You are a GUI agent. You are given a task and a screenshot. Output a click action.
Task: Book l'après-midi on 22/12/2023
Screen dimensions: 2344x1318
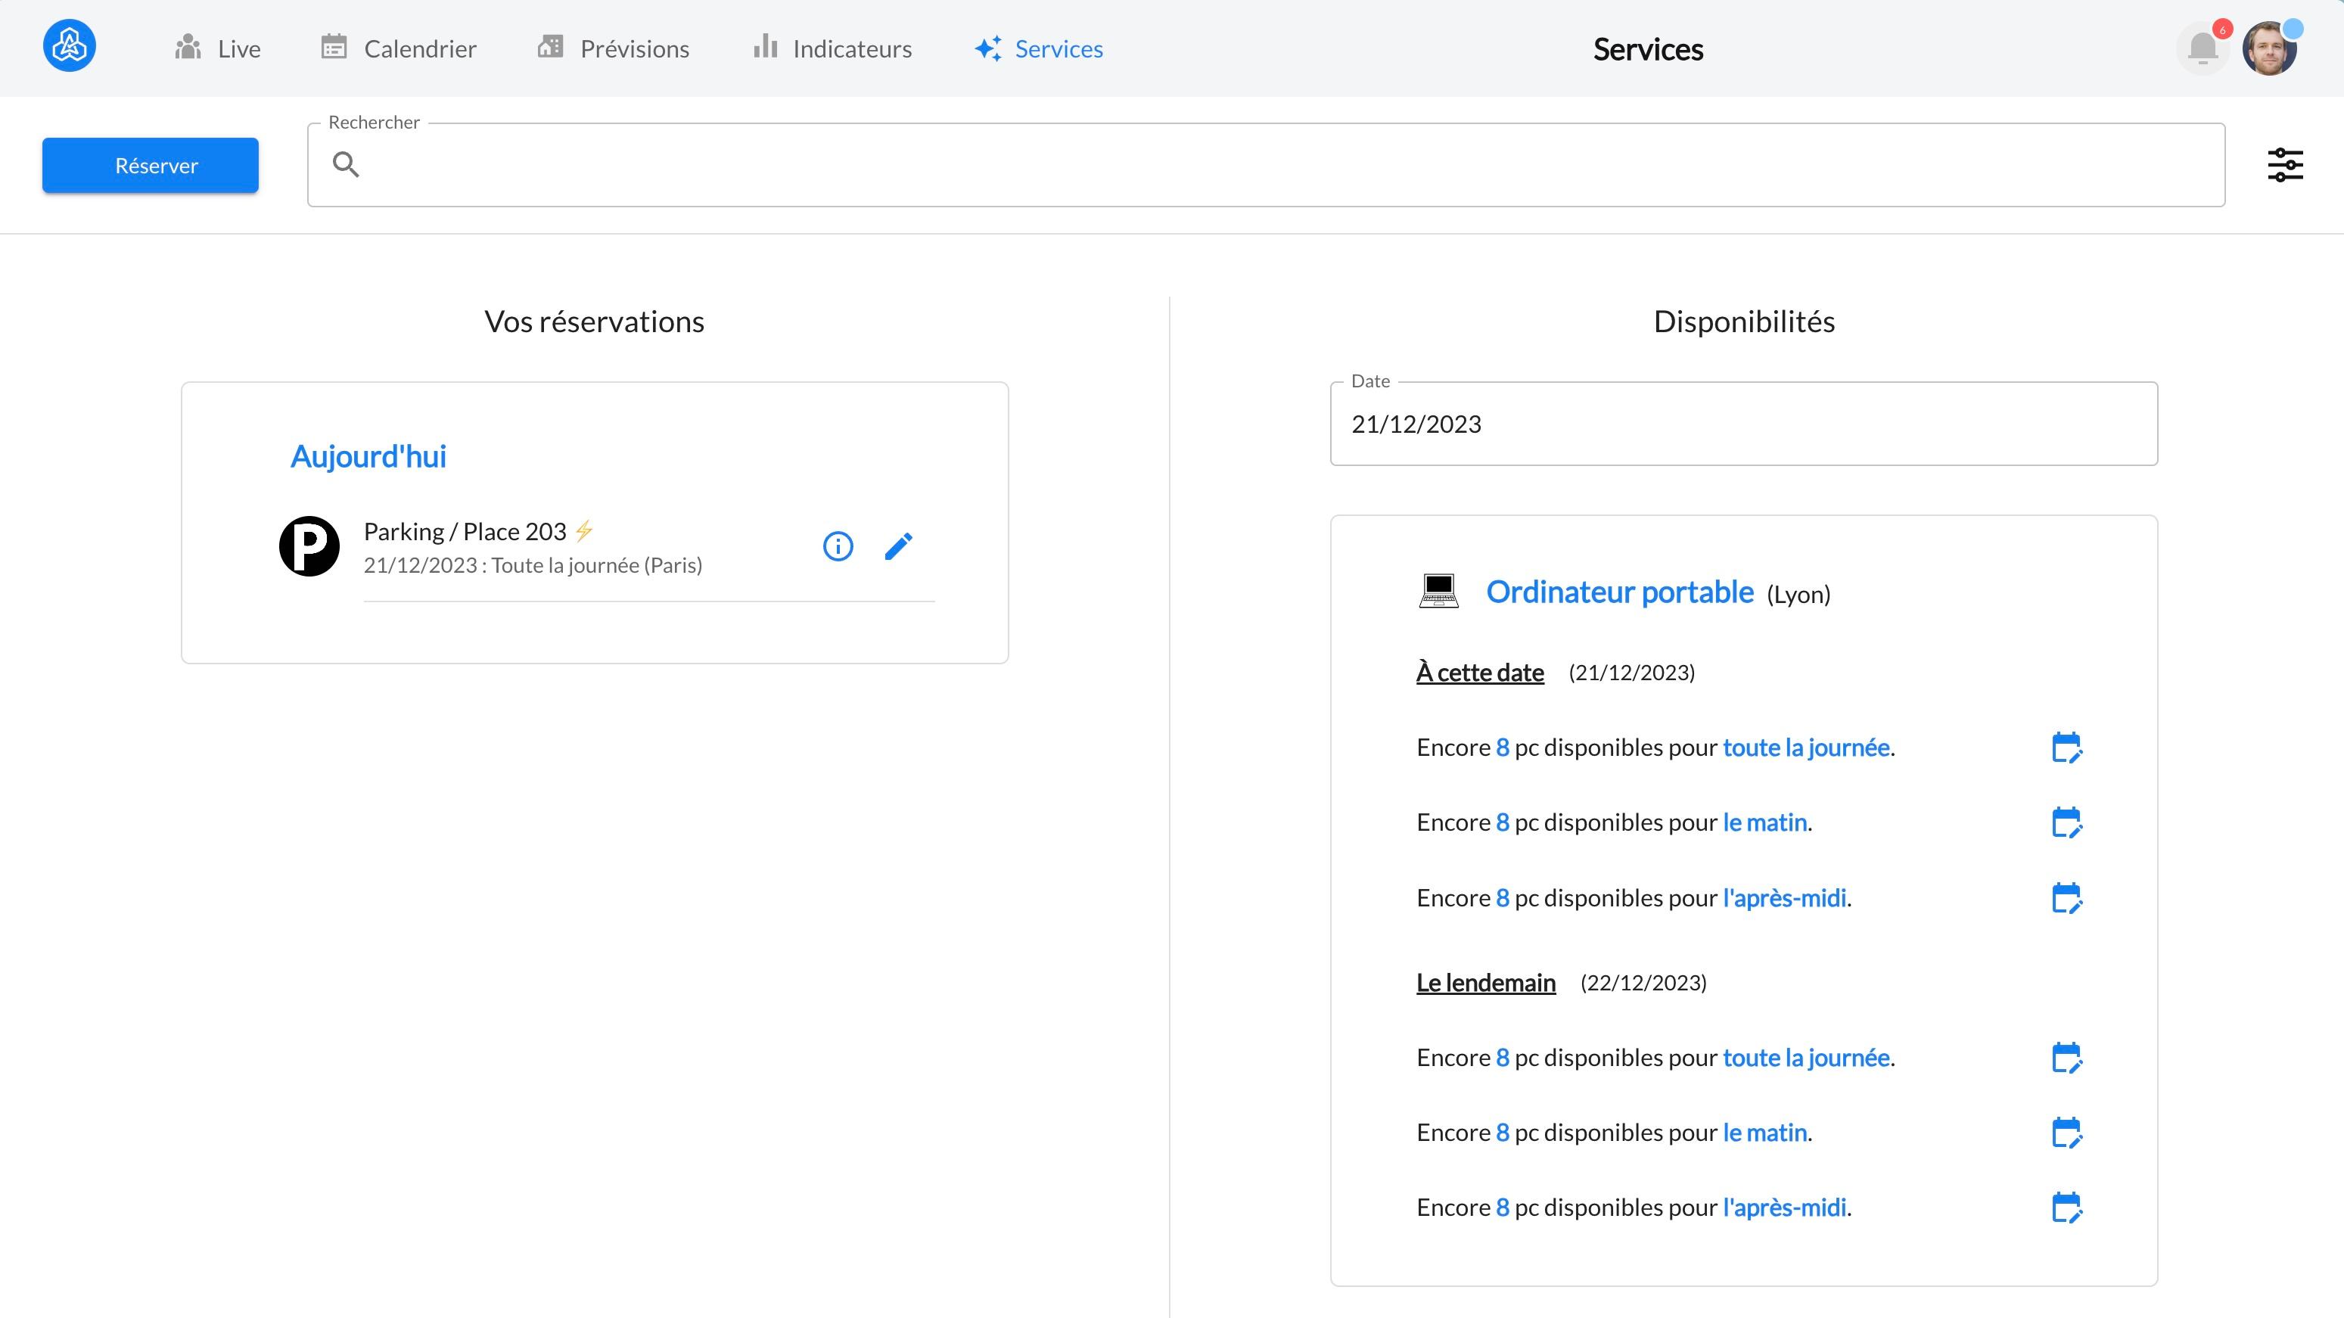pyautogui.click(x=2066, y=1208)
